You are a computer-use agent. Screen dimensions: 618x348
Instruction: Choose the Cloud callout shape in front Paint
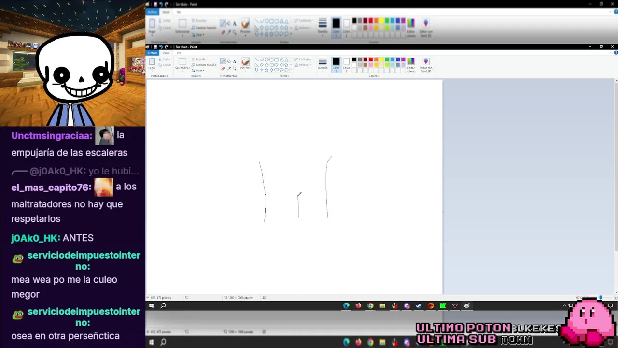pyautogui.click(x=286, y=70)
